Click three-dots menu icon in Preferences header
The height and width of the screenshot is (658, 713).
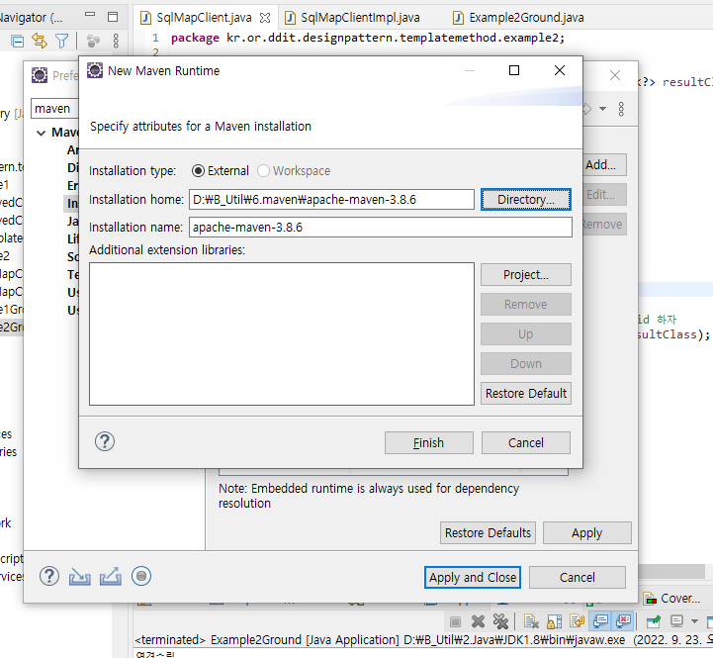point(621,109)
